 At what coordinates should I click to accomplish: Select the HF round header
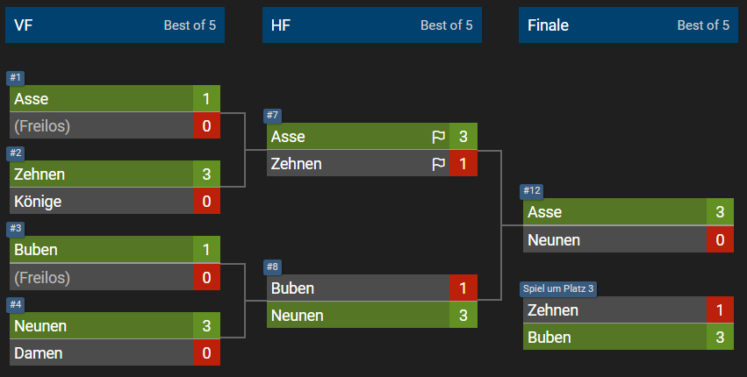pyautogui.click(x=372, y=25)
